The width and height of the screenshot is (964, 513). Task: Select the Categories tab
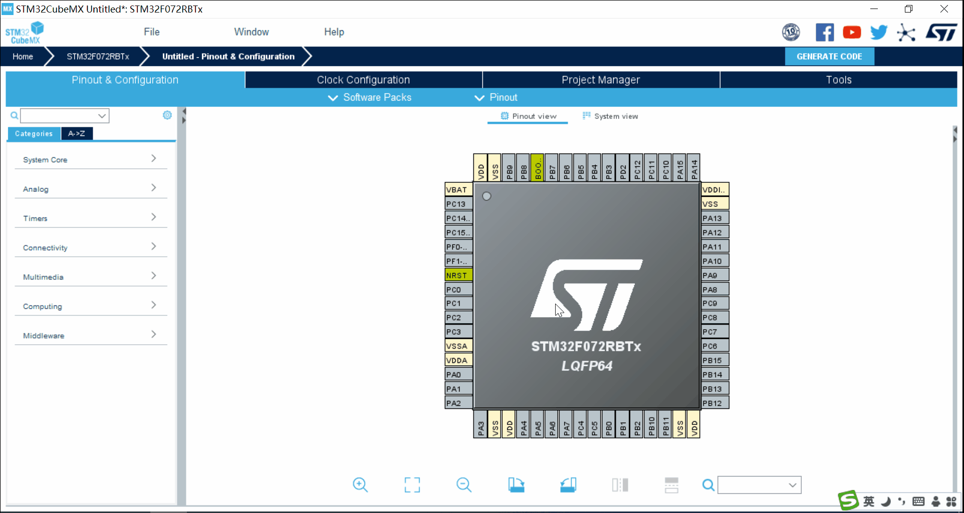(x=34, y=133)
